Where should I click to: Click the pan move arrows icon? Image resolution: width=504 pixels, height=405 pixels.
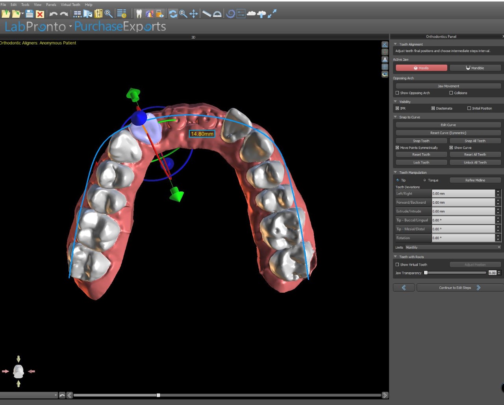[194, 14]
